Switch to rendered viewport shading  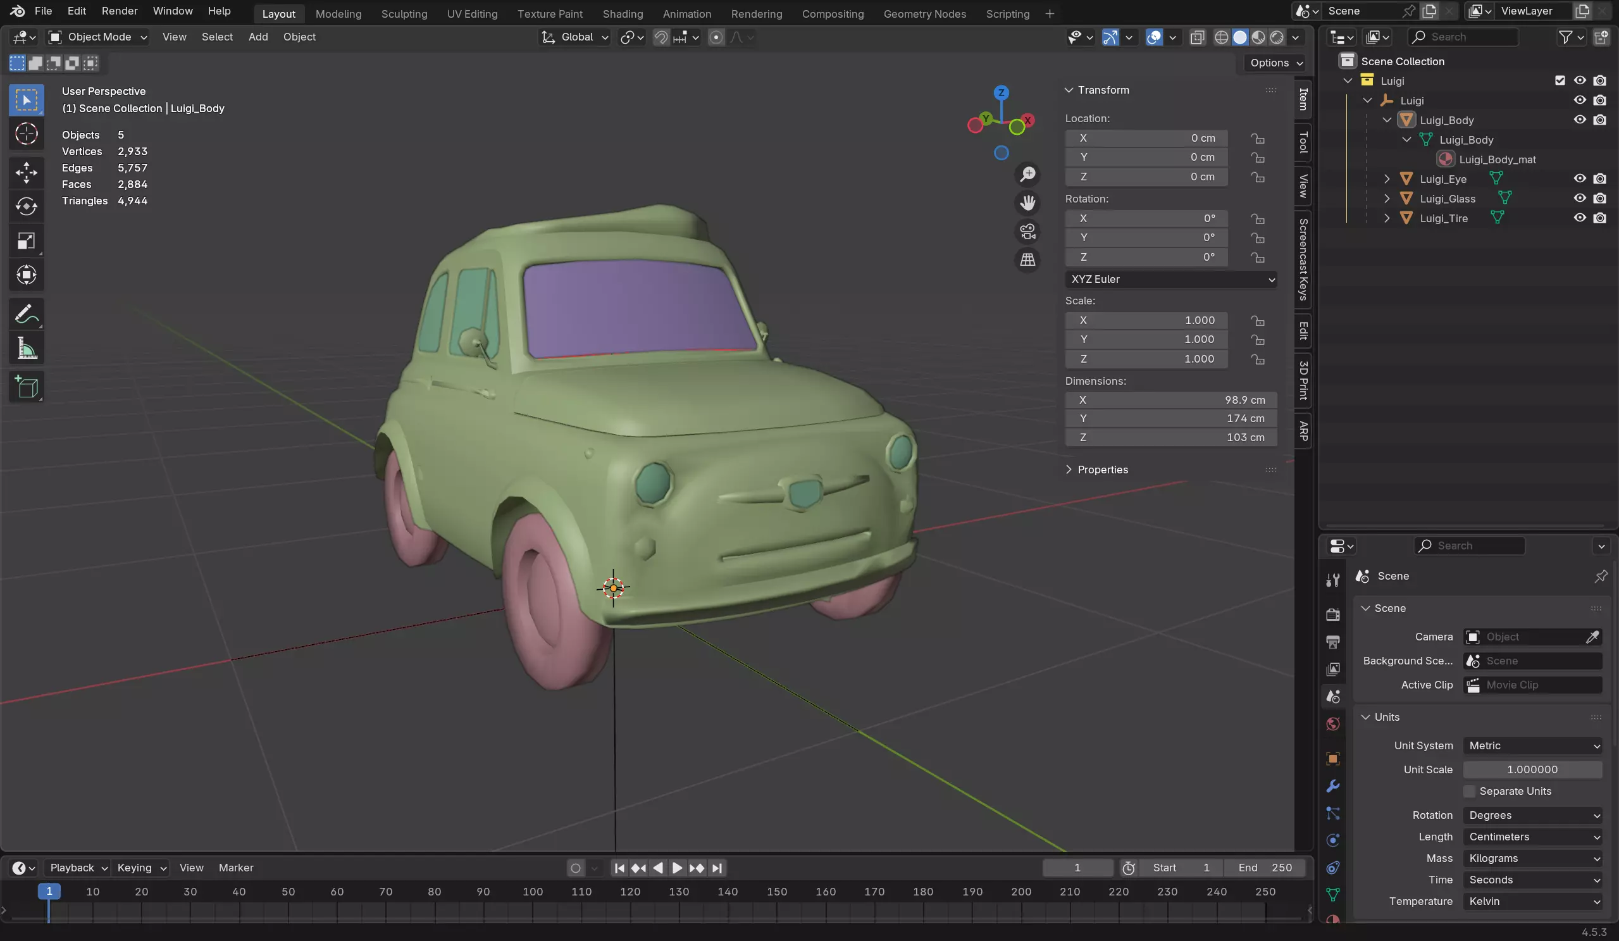tap(1277, 37)
